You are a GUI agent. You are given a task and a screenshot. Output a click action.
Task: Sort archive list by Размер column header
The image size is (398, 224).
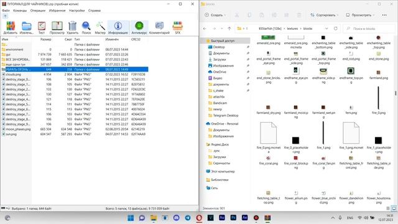point(45,39)
